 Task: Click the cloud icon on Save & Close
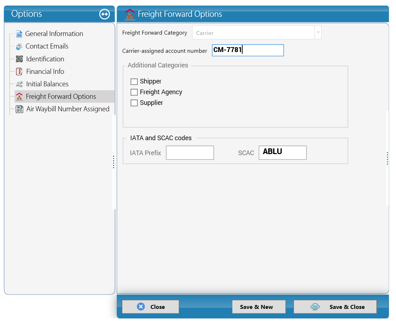(x=315, y=307)
